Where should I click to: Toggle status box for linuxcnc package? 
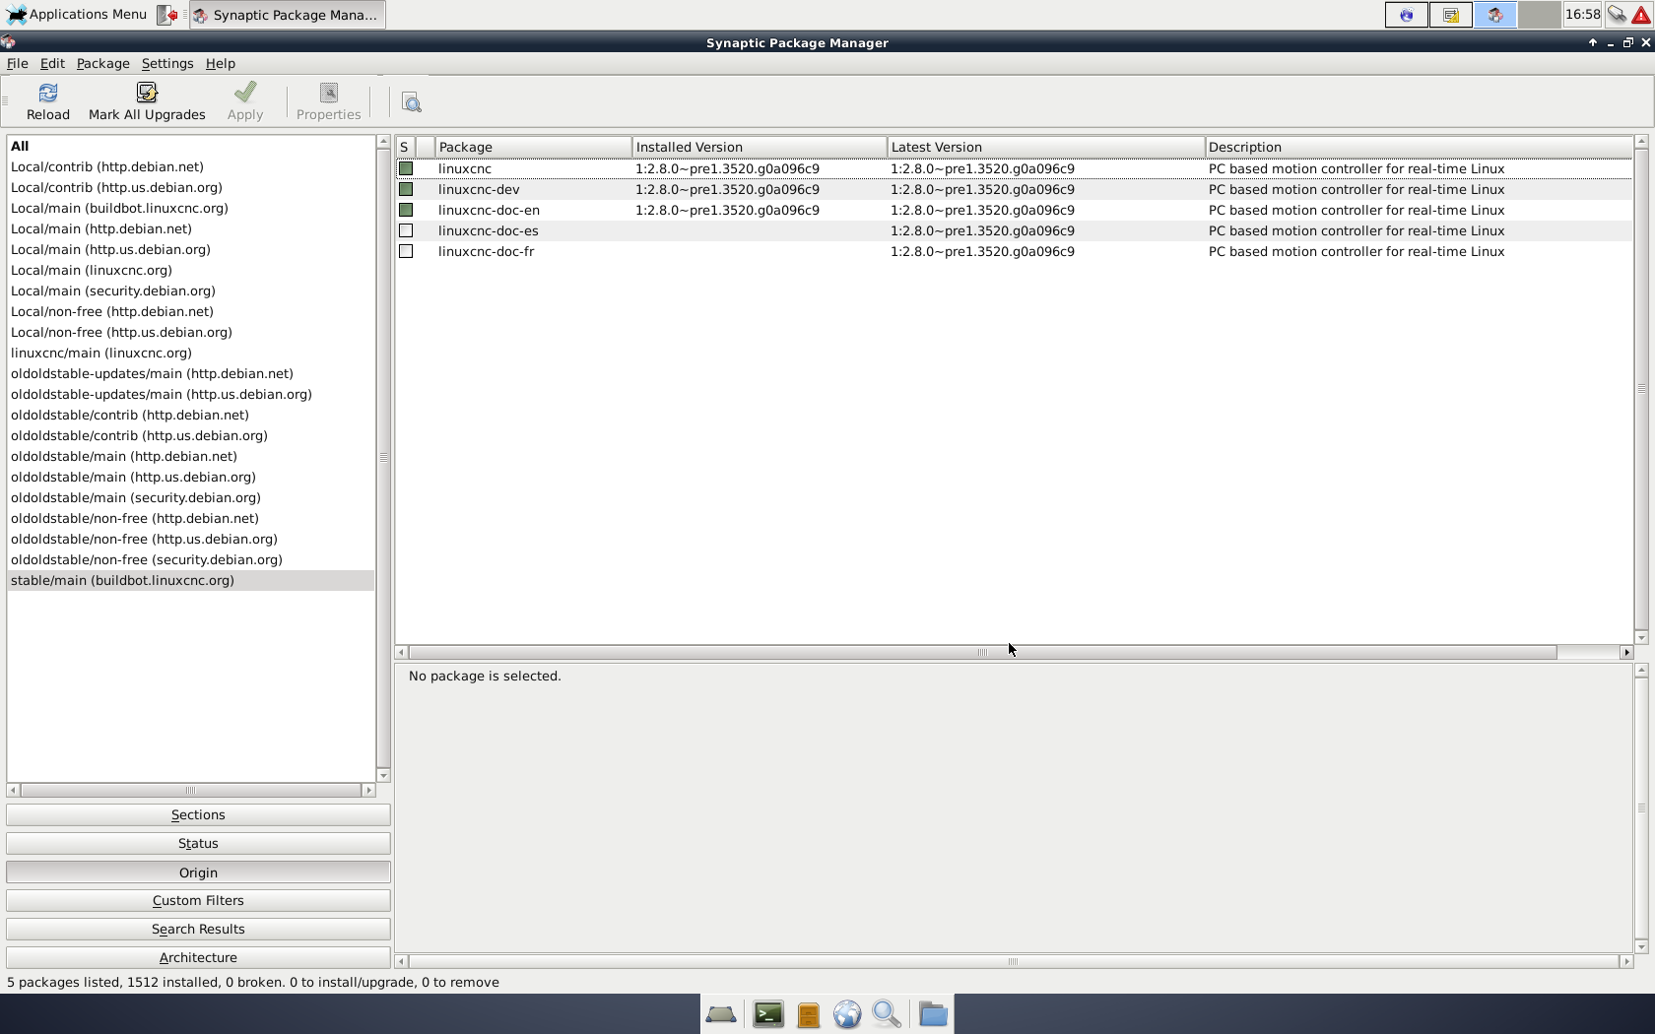click(406, 168)
